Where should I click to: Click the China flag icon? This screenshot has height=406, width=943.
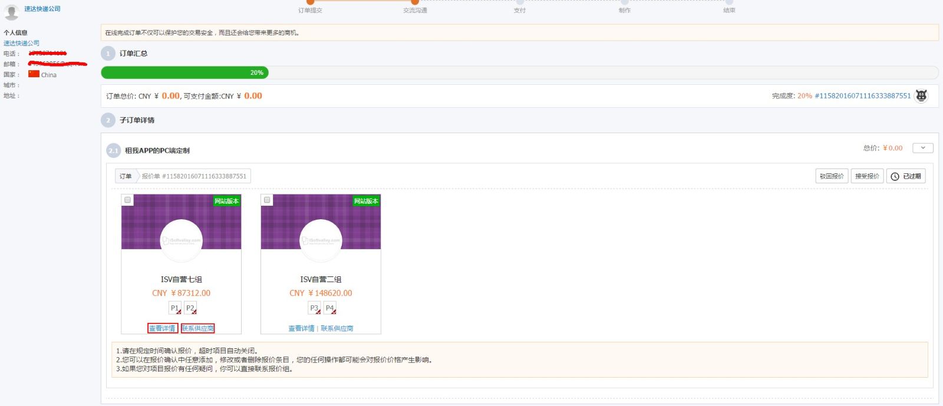point(34,74)
